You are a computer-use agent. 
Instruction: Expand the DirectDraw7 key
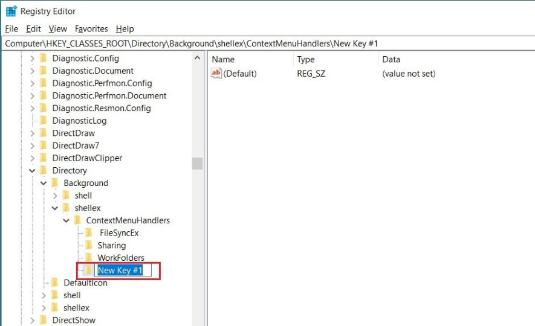(x=32, y=146)
